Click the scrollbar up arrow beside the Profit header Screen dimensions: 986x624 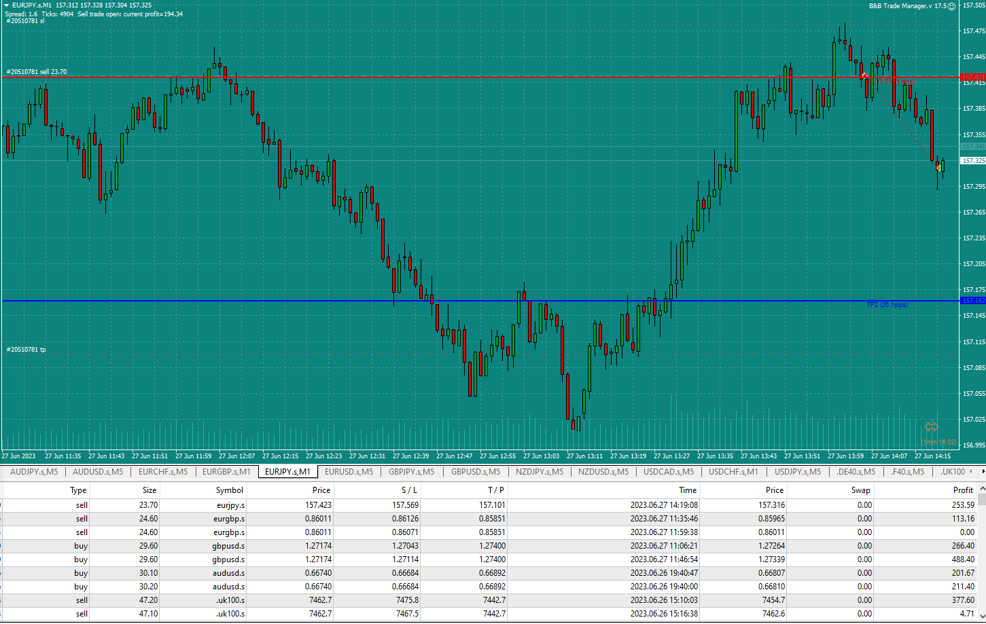(981, 489)
